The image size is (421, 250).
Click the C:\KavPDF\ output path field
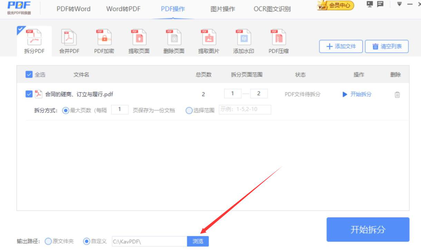149,241
